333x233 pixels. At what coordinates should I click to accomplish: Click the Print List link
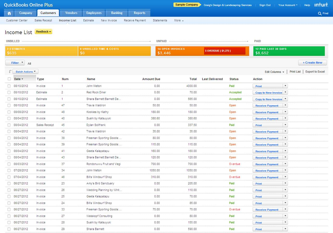point(295,72)
